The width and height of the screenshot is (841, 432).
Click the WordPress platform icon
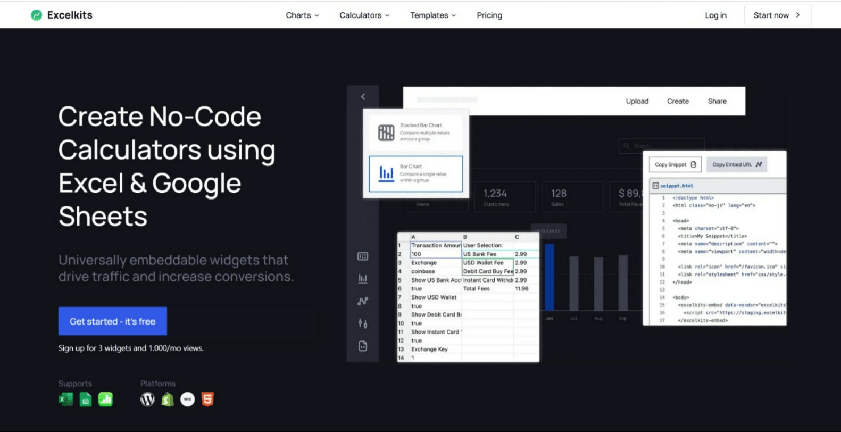click(x=147, y=399)
